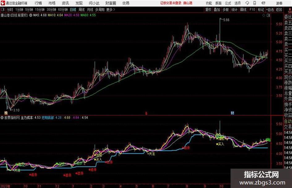Click the 3.10 low price label
This screenshot has width=292, height=188.
16,110
